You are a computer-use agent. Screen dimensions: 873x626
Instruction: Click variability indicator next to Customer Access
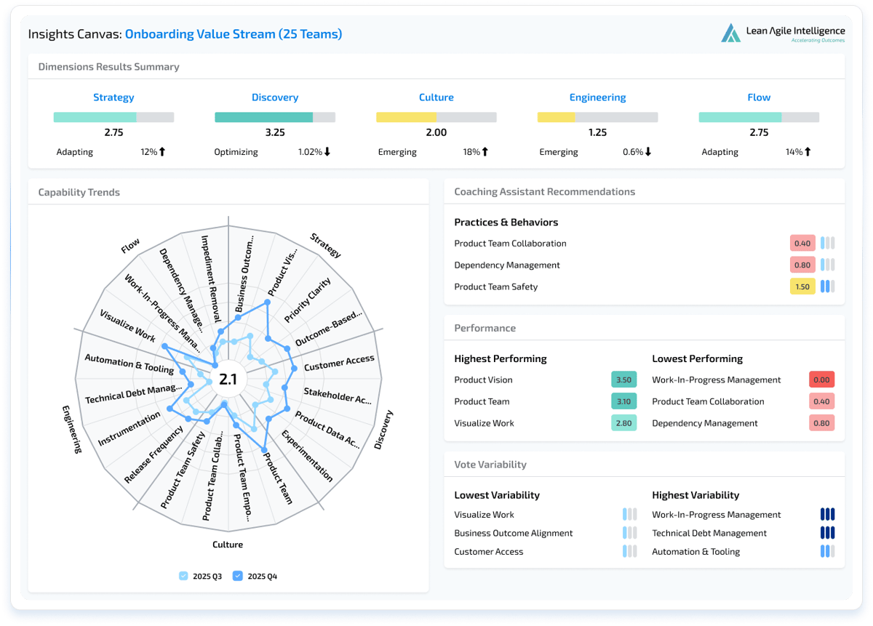click(x=629, y=551)
